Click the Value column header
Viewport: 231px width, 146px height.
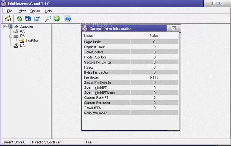coord(154,36)
